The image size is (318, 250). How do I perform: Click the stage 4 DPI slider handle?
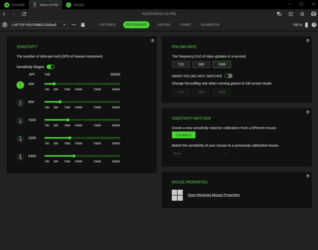coord(70,138)
